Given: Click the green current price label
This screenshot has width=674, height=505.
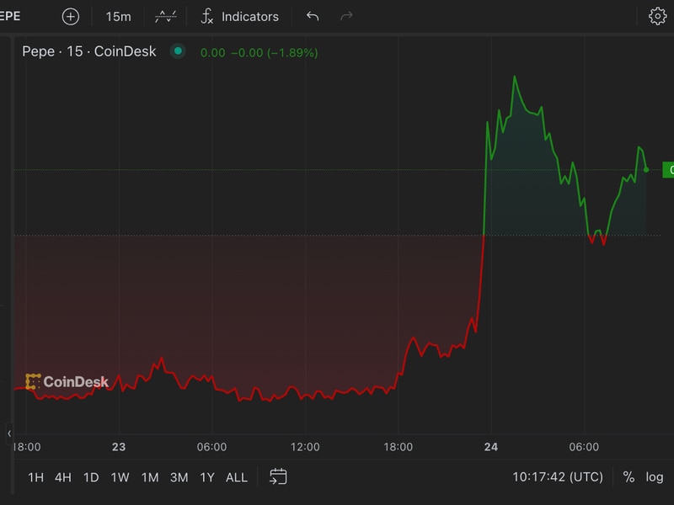Looking at the screenshot, I should click(x=668, y=170).
